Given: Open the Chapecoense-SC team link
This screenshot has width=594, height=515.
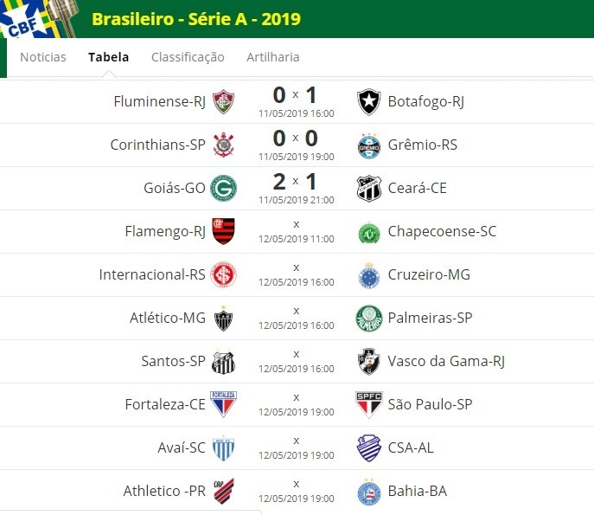Looking at the screenshot, I should [x=442, y=231].
